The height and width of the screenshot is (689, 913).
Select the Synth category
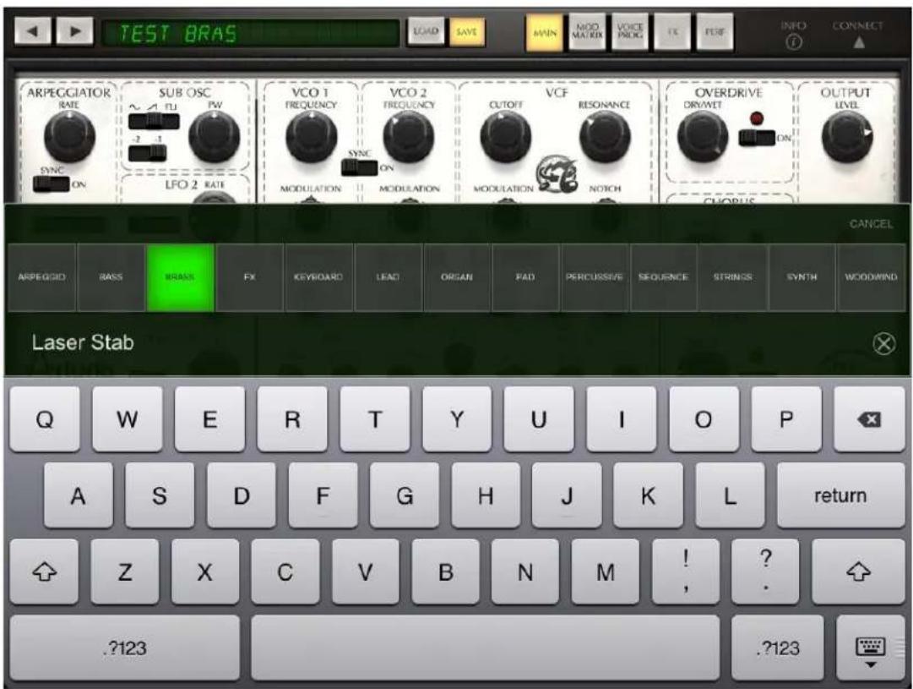[x=802, y=277]
